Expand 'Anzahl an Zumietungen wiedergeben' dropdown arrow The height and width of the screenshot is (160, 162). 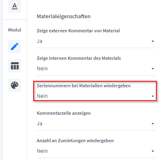pyautogui.click(x=153, y=151)
